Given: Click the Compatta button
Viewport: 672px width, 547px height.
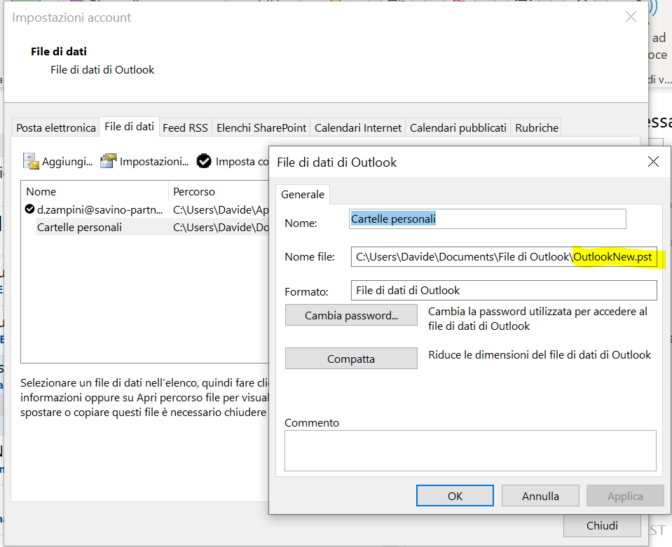Looking at the screenshot, I should 352,359.
